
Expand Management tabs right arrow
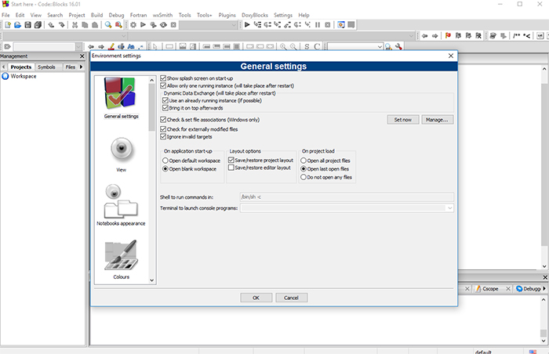point(82,67)
